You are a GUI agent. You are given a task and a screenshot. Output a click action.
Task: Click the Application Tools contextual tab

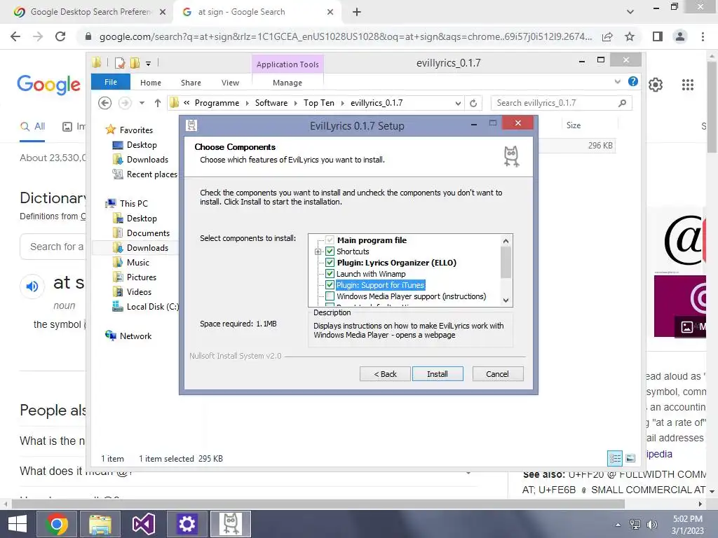pos(287,64)
